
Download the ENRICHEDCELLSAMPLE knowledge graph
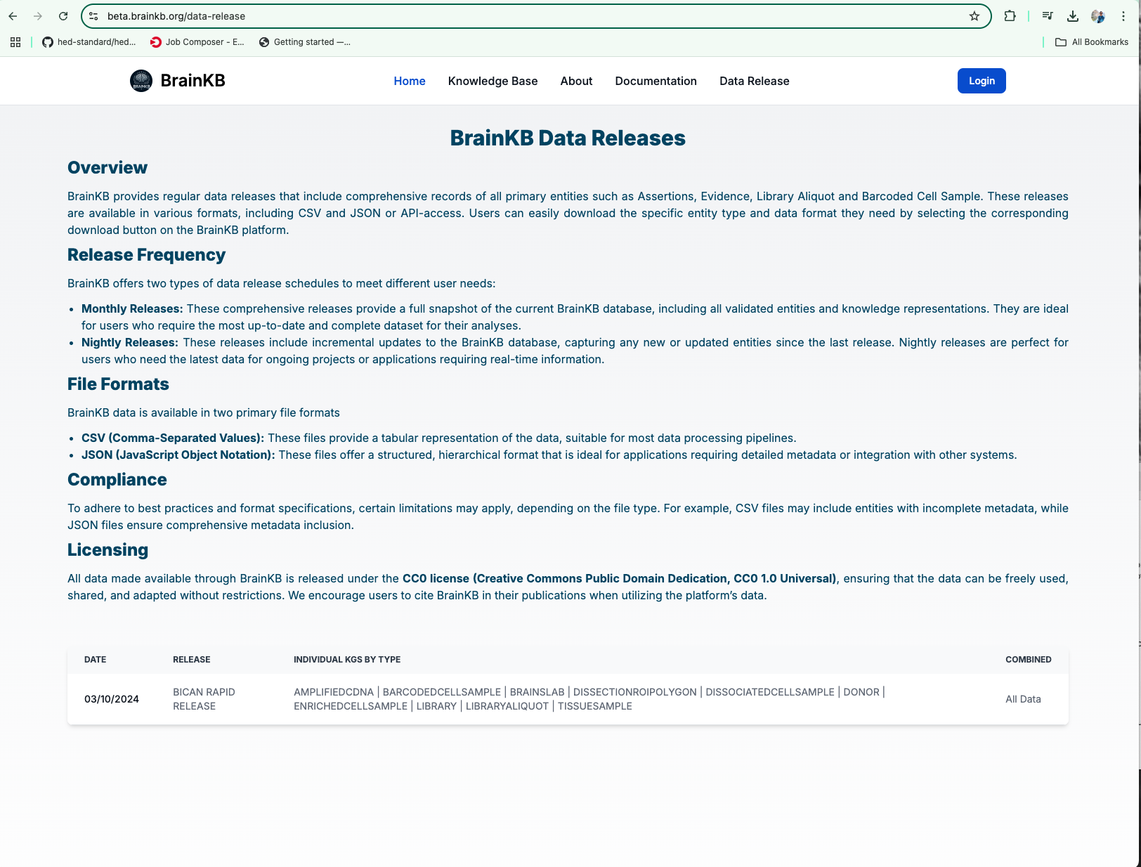[x=351, y=706]
